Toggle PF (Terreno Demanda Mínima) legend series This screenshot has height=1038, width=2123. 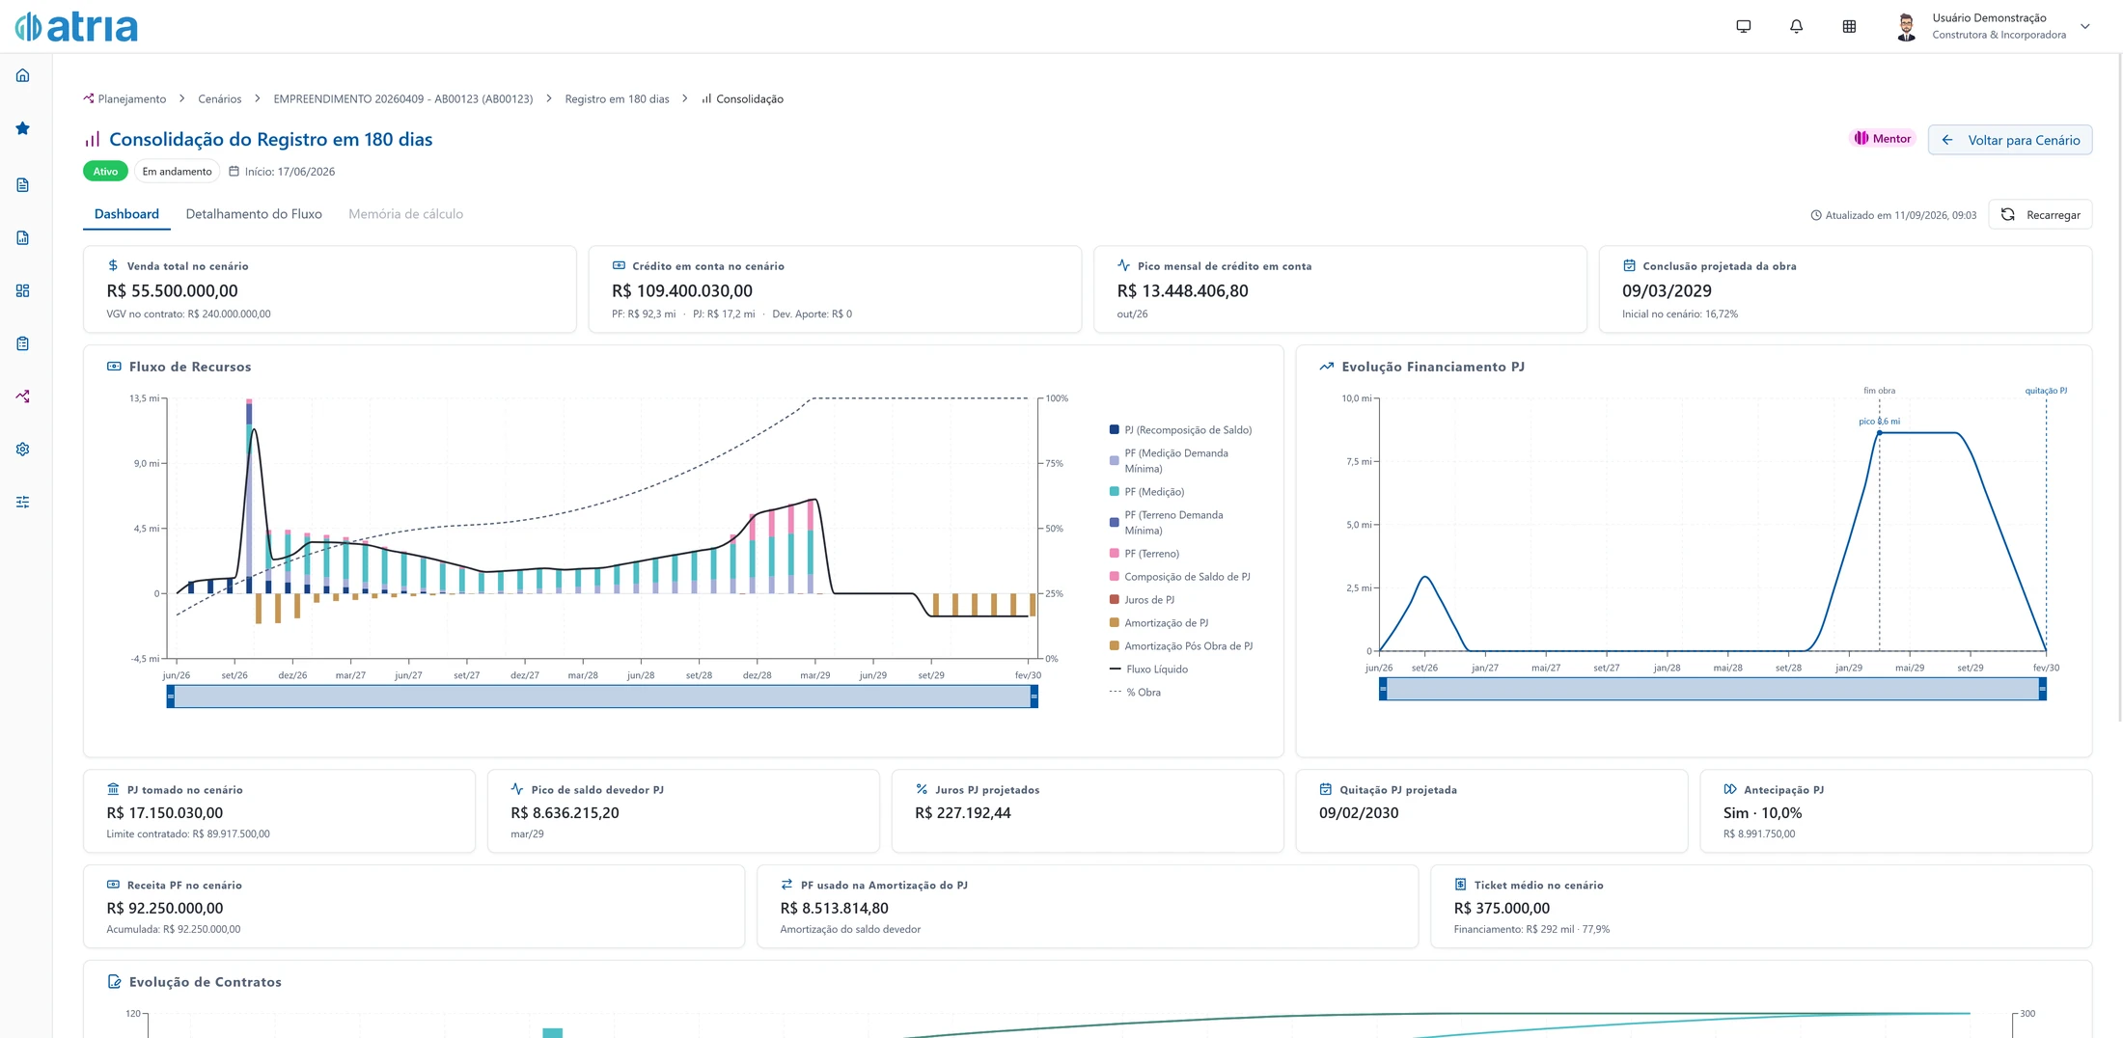[x=1166, y=523]
